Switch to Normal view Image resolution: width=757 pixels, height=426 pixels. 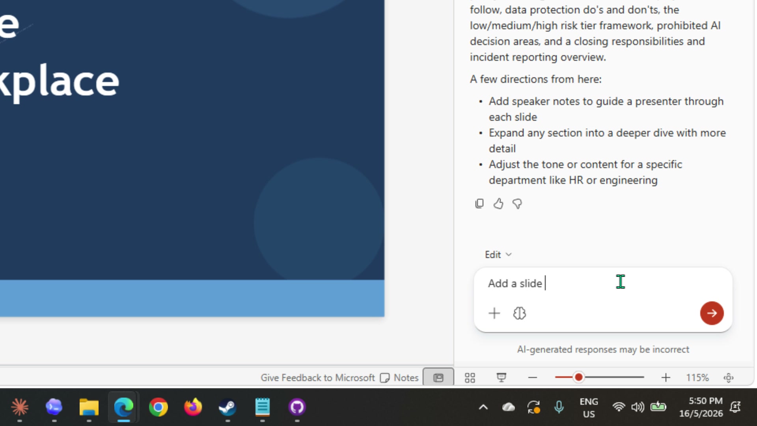[x=438, y=377]
